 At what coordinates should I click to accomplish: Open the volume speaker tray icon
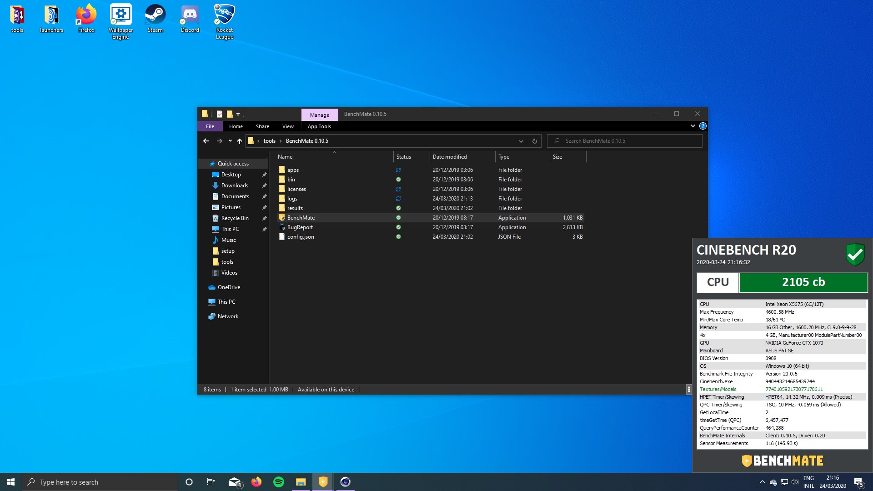(x=794, y=482)
